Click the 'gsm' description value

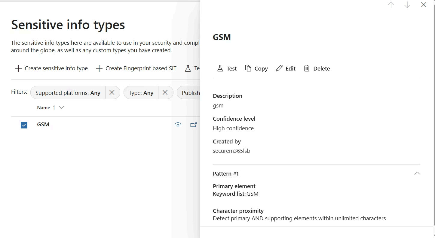coord(218,106)
